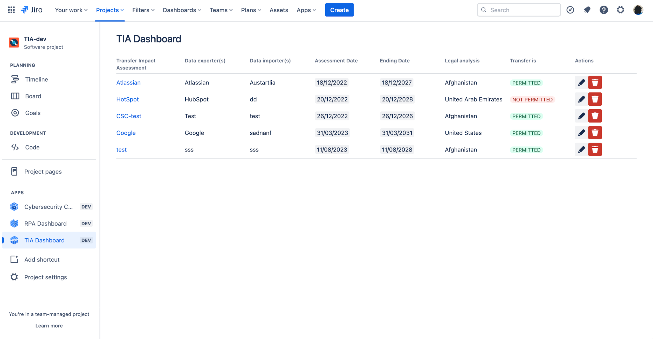Open Board in the sidebar

(x=49, y=96)
